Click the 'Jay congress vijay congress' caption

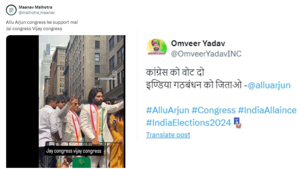click(74, 151)
